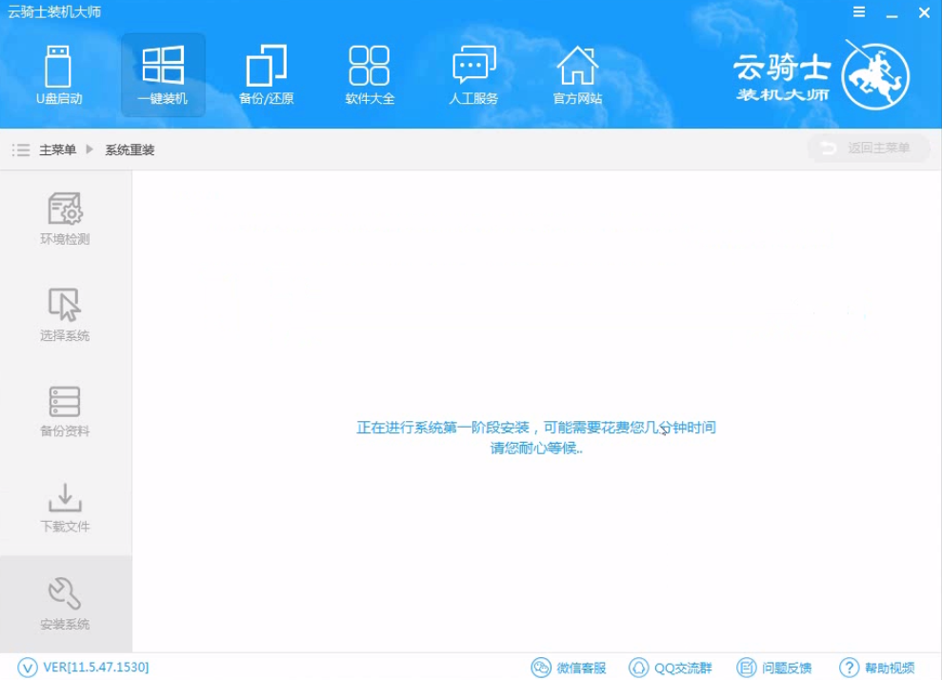Viewport: 942px width, 680px height.
Task: Open 微信客服 WeChat support
Action: [570, 668]
